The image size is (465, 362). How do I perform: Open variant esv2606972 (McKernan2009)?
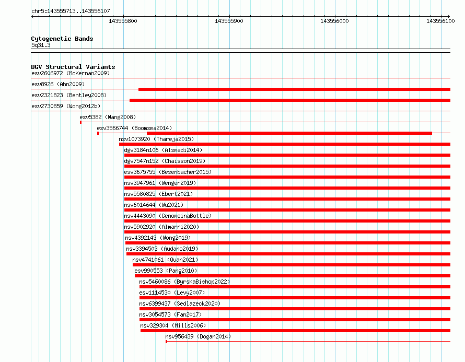pos(71,73)
